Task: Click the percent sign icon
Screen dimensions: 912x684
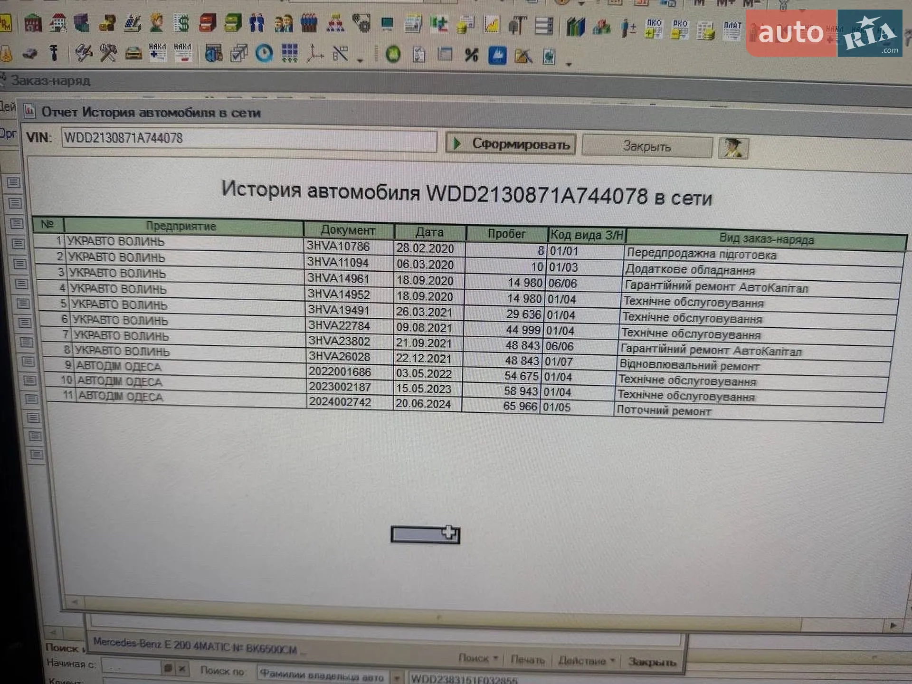Action: click(x=471, y=55)
